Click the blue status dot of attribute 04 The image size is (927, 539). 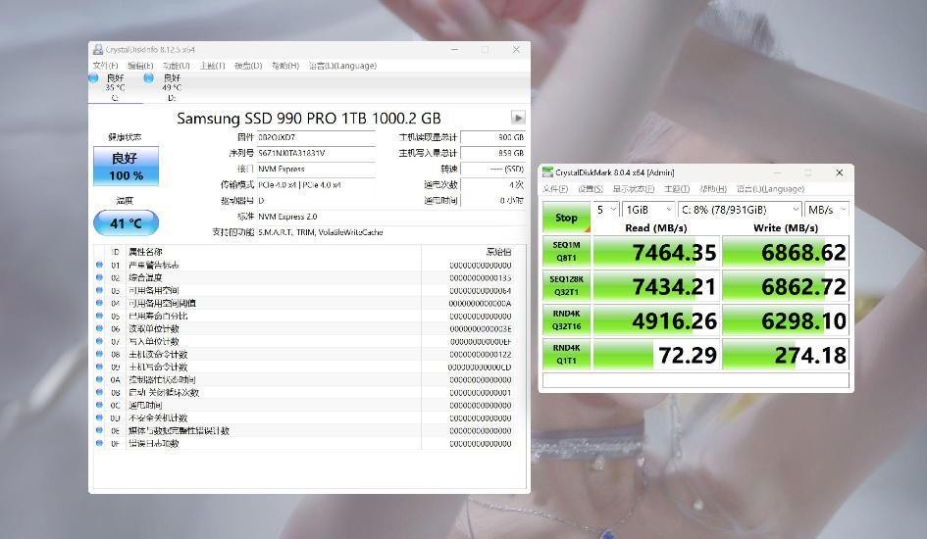click(99, 303)
